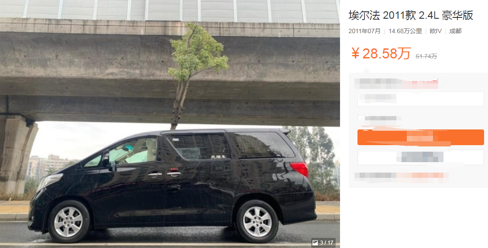Click the 14.68万公里 mileage text
This screenshot has width=488, height=248.
[405, 31]
